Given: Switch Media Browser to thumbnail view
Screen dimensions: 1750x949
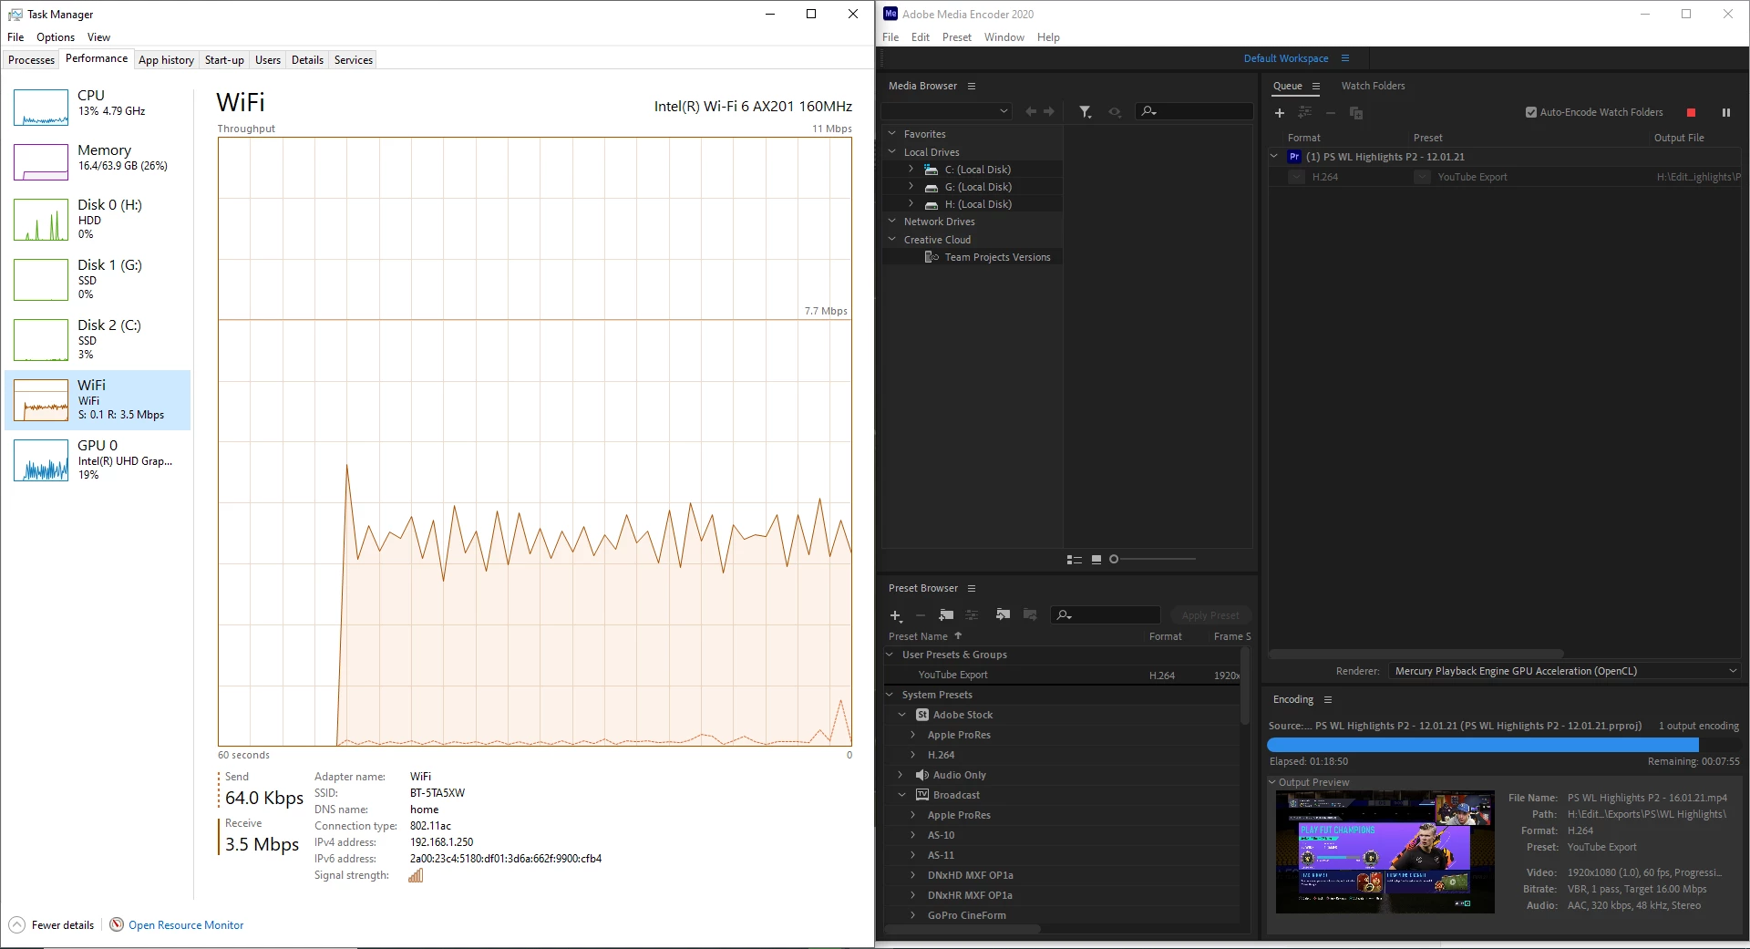Looking at the screenshot, I should coord(1096,559).
